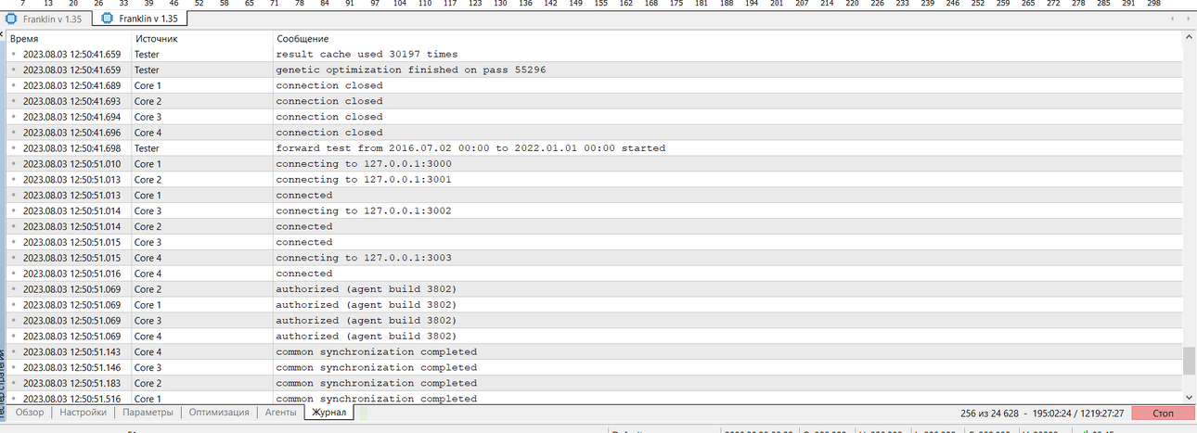Click timestamp 2023.08.03 12:50:51.146
The width and height of the screenshot is (1197, 433).
(x=71, y=368)
